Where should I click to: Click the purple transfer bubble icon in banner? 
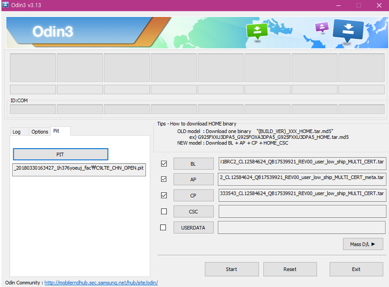click(x=322, y=27)
